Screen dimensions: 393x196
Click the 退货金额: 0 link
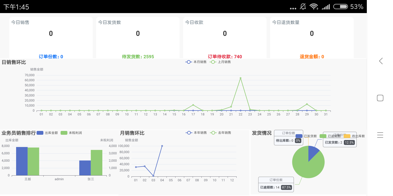coord(312,57)
